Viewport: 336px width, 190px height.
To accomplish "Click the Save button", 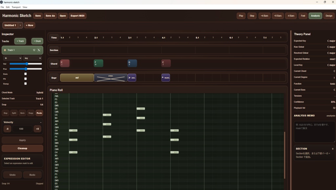I will coord(38,16).
